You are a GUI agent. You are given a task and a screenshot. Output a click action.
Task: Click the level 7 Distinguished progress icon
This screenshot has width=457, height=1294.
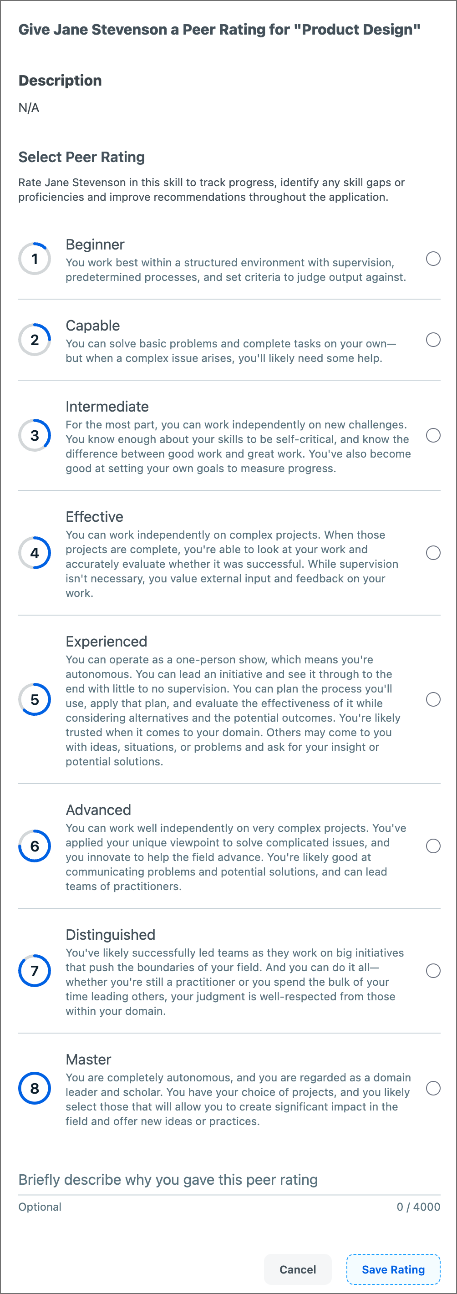pyautogui.click(x=35, y=971)
